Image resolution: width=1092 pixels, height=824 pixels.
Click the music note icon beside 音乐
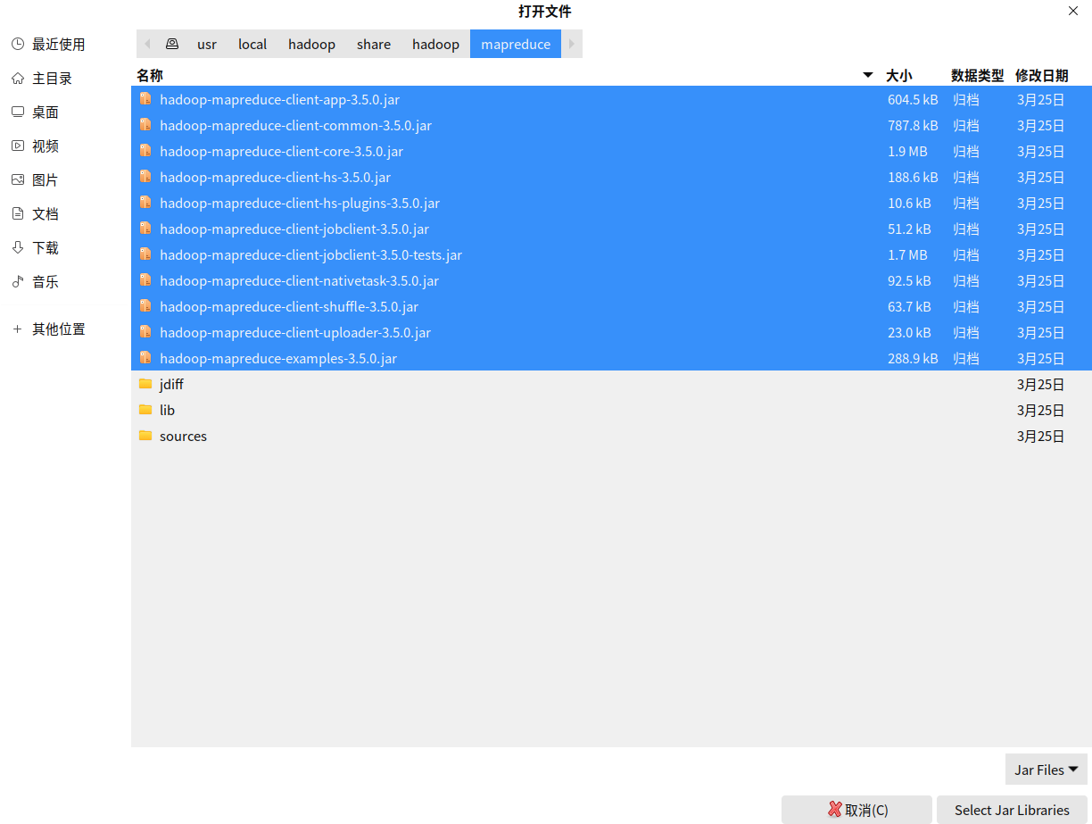click(18, 281)
